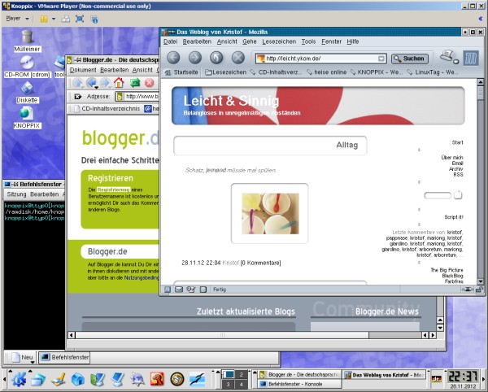The image size is (488, 392).
Task: Click Mozilla status bar mail icon
Action: [179, 290]
